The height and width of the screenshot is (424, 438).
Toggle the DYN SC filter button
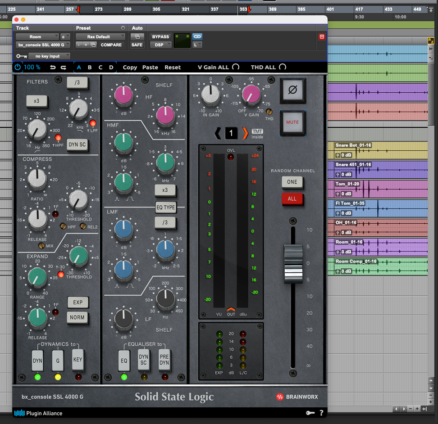pos(78,145)
